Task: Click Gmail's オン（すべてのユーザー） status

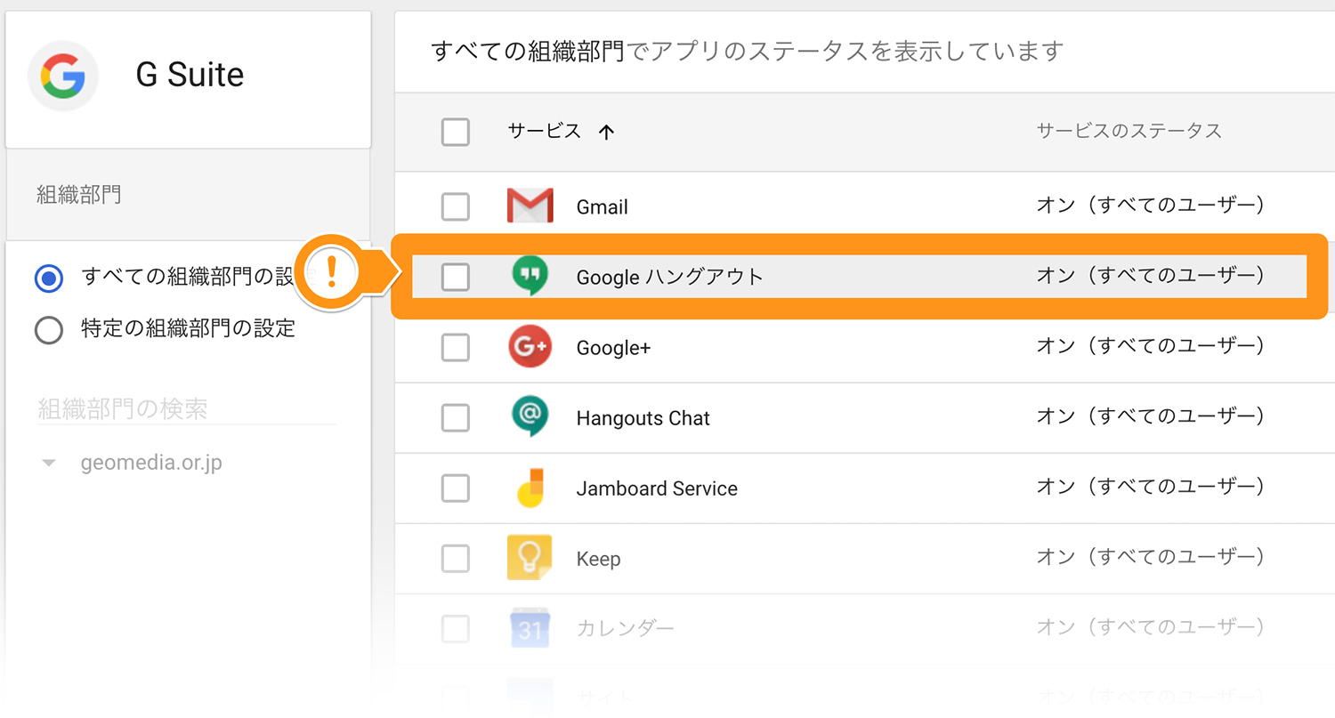Action: (x=1150, y=206)
